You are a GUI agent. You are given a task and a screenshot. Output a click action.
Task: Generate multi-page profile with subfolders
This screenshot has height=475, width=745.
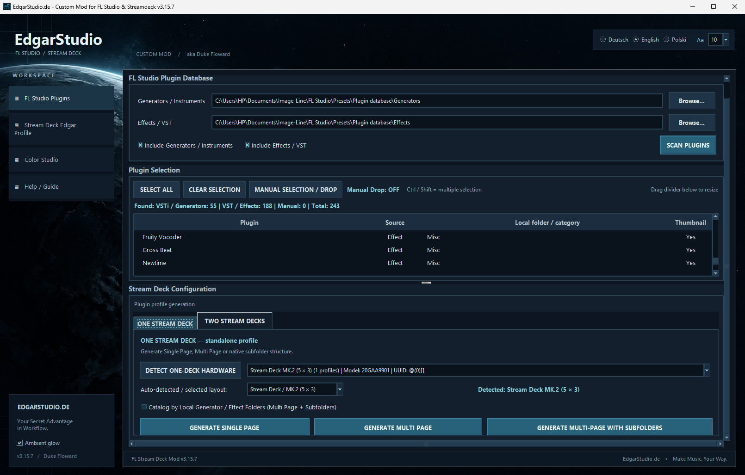coord(600,427)
